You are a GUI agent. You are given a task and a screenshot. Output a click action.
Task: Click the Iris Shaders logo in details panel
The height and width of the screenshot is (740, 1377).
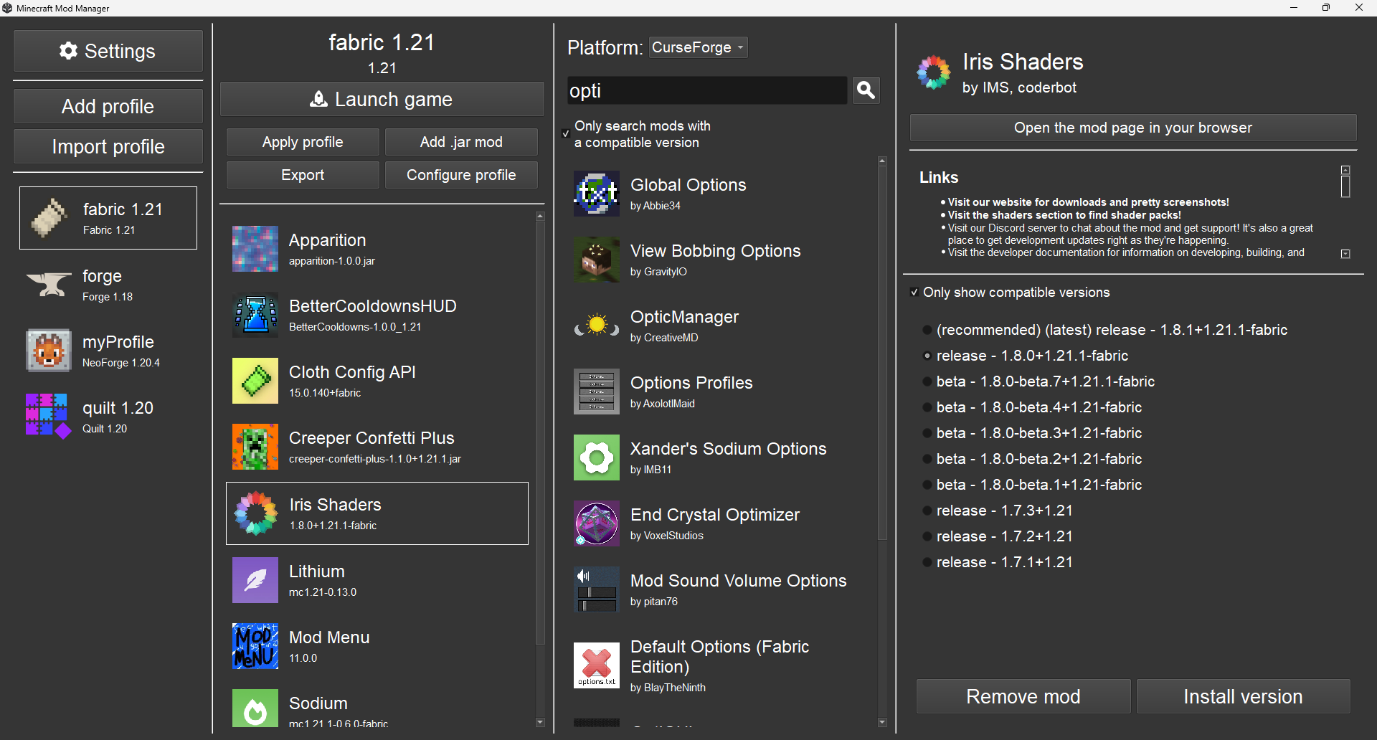pos(934,72)
